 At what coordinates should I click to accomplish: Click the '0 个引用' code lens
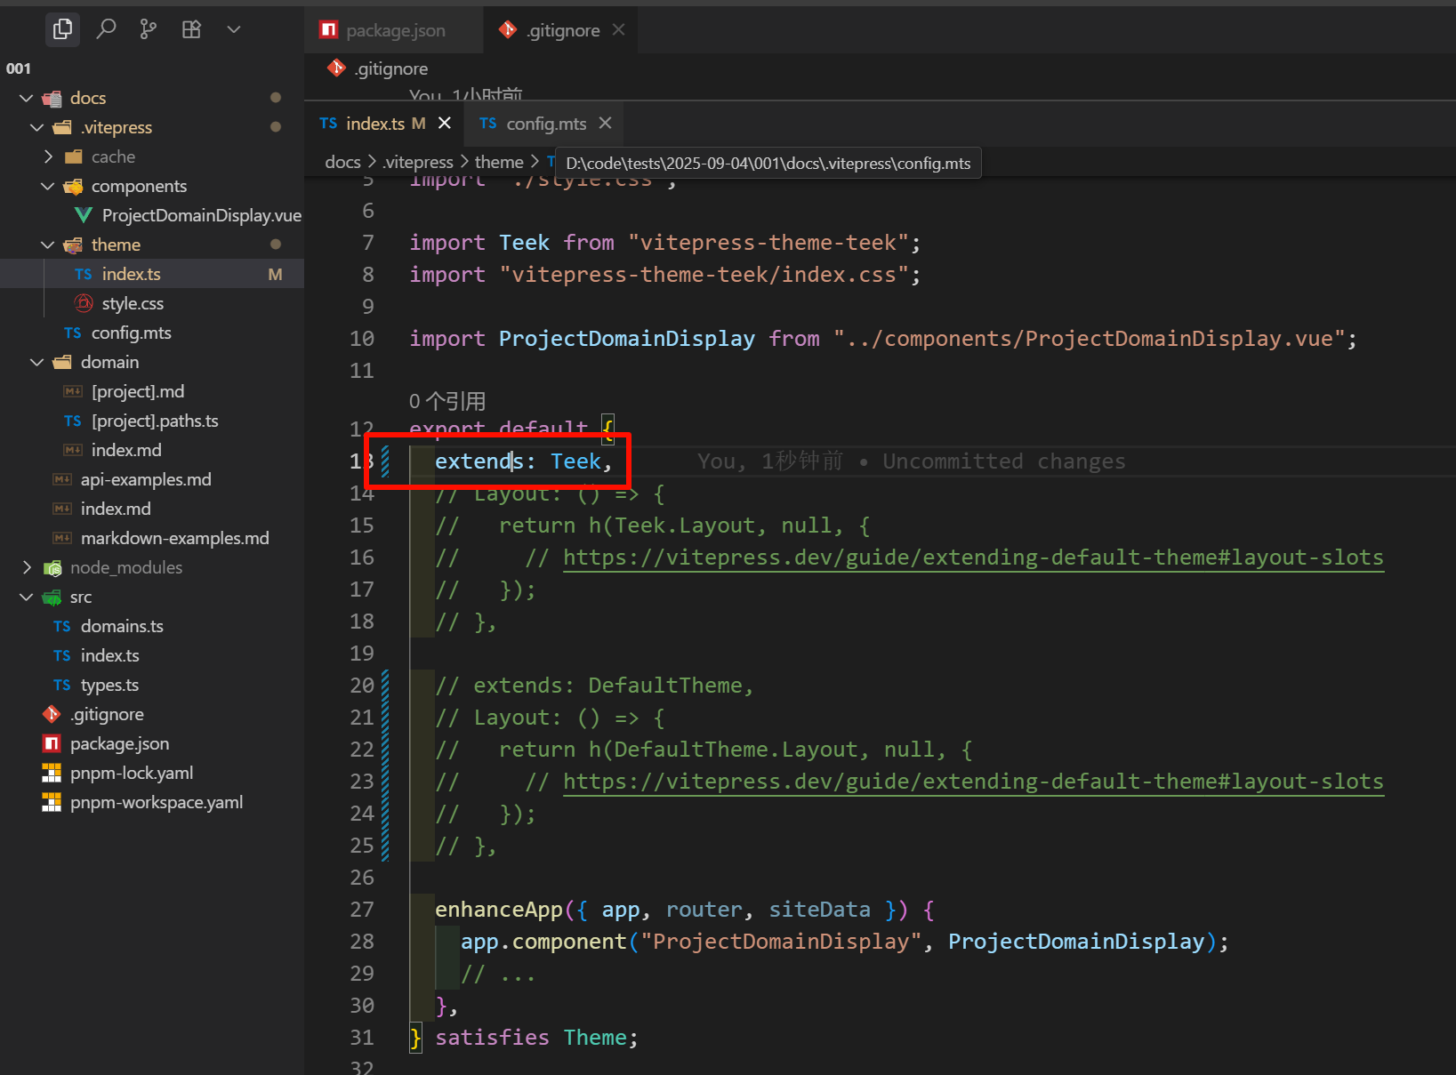[x=447, y=401]
